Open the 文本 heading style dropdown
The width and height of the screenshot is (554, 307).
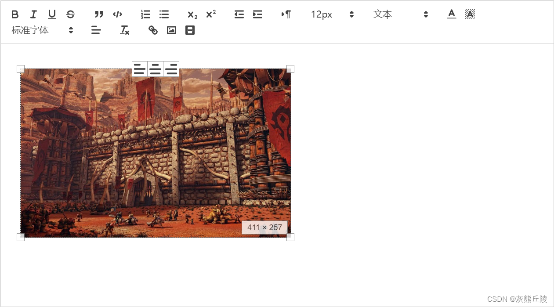401,14
